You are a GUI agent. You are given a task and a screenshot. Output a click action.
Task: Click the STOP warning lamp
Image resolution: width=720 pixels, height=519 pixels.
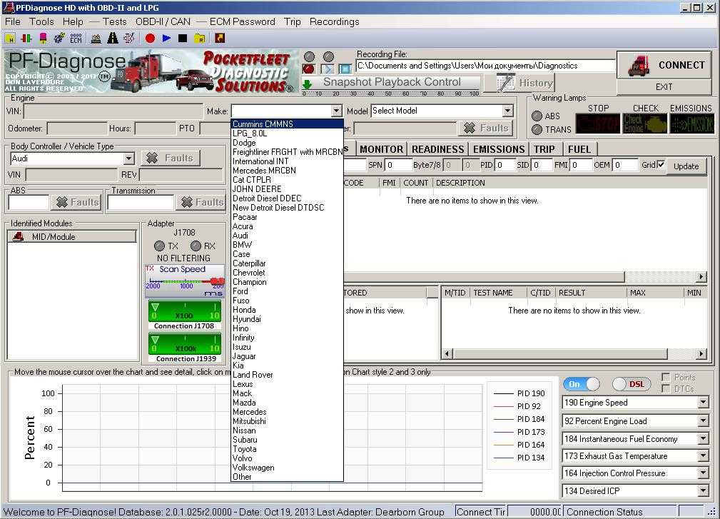click(x=598, y=124)
